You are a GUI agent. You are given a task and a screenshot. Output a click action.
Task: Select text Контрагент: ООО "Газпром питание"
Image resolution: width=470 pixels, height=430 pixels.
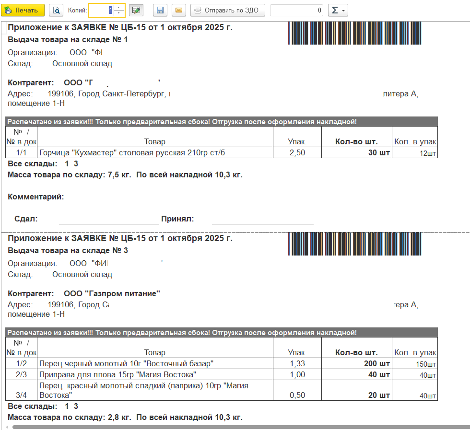[84, 293]
